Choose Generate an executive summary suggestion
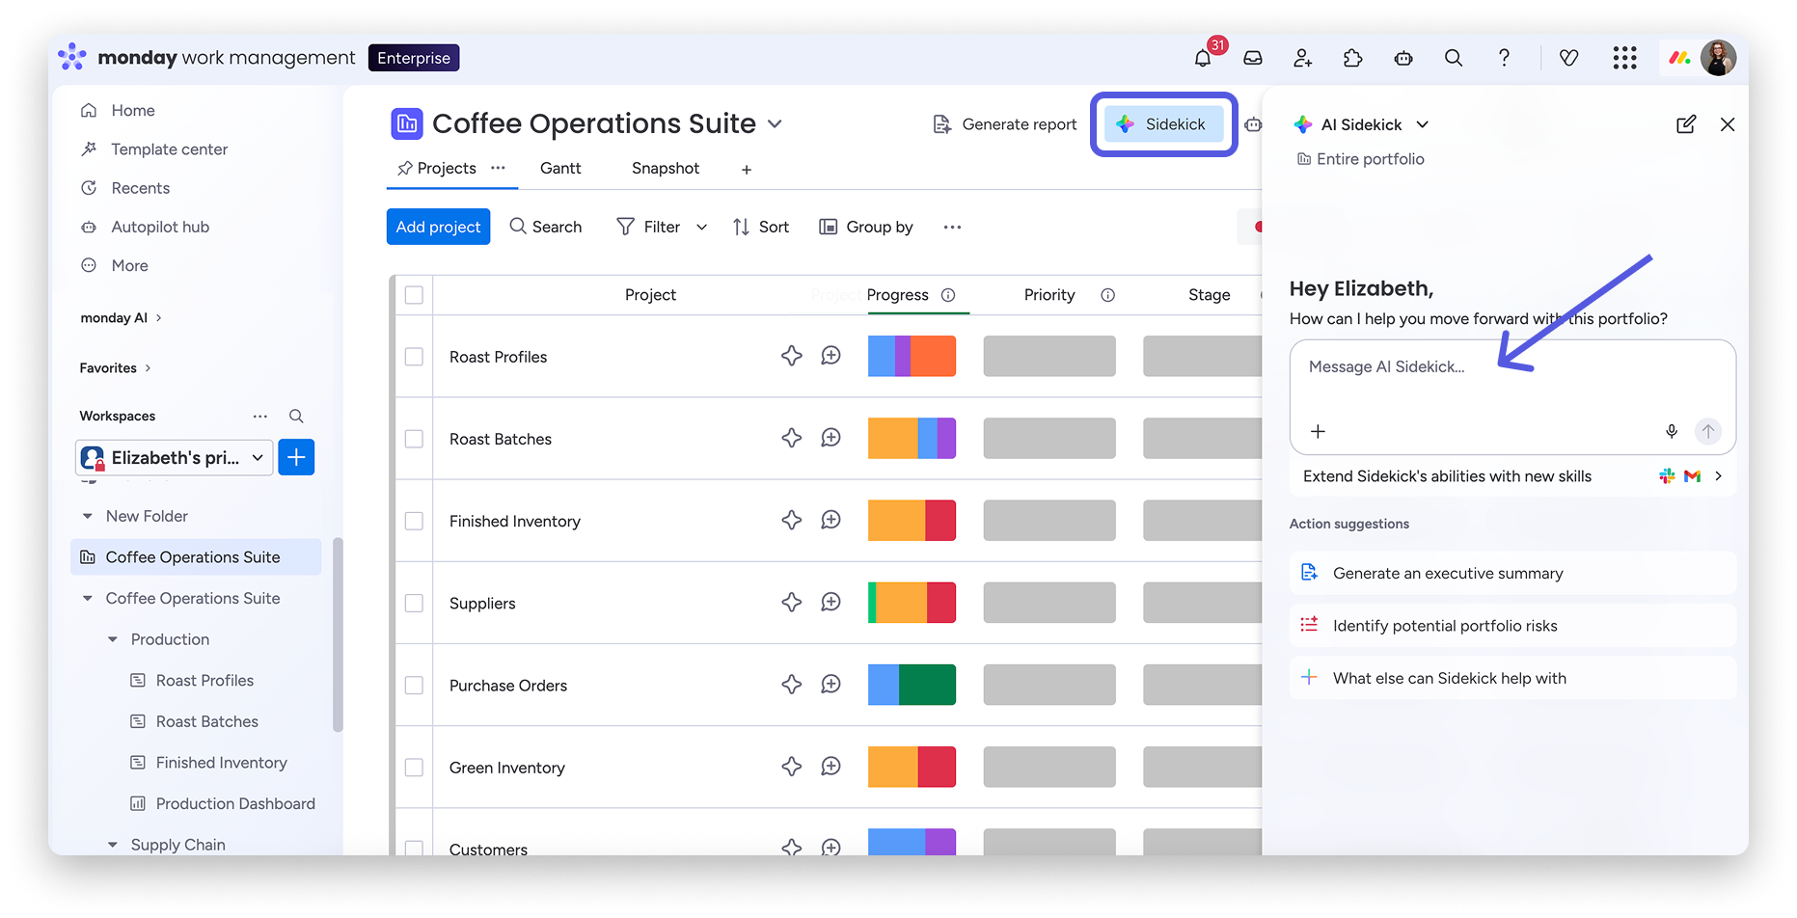Image resolution: width=1797 pixels, height=918 pixels. [1512, 573]
